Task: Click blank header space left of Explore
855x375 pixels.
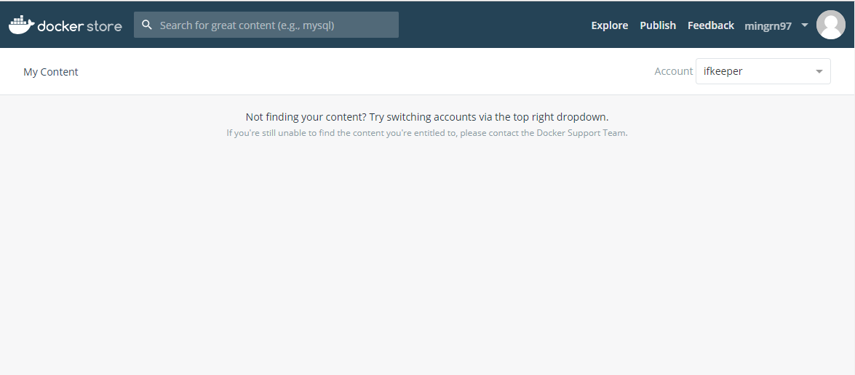Action: pos(495,25)
